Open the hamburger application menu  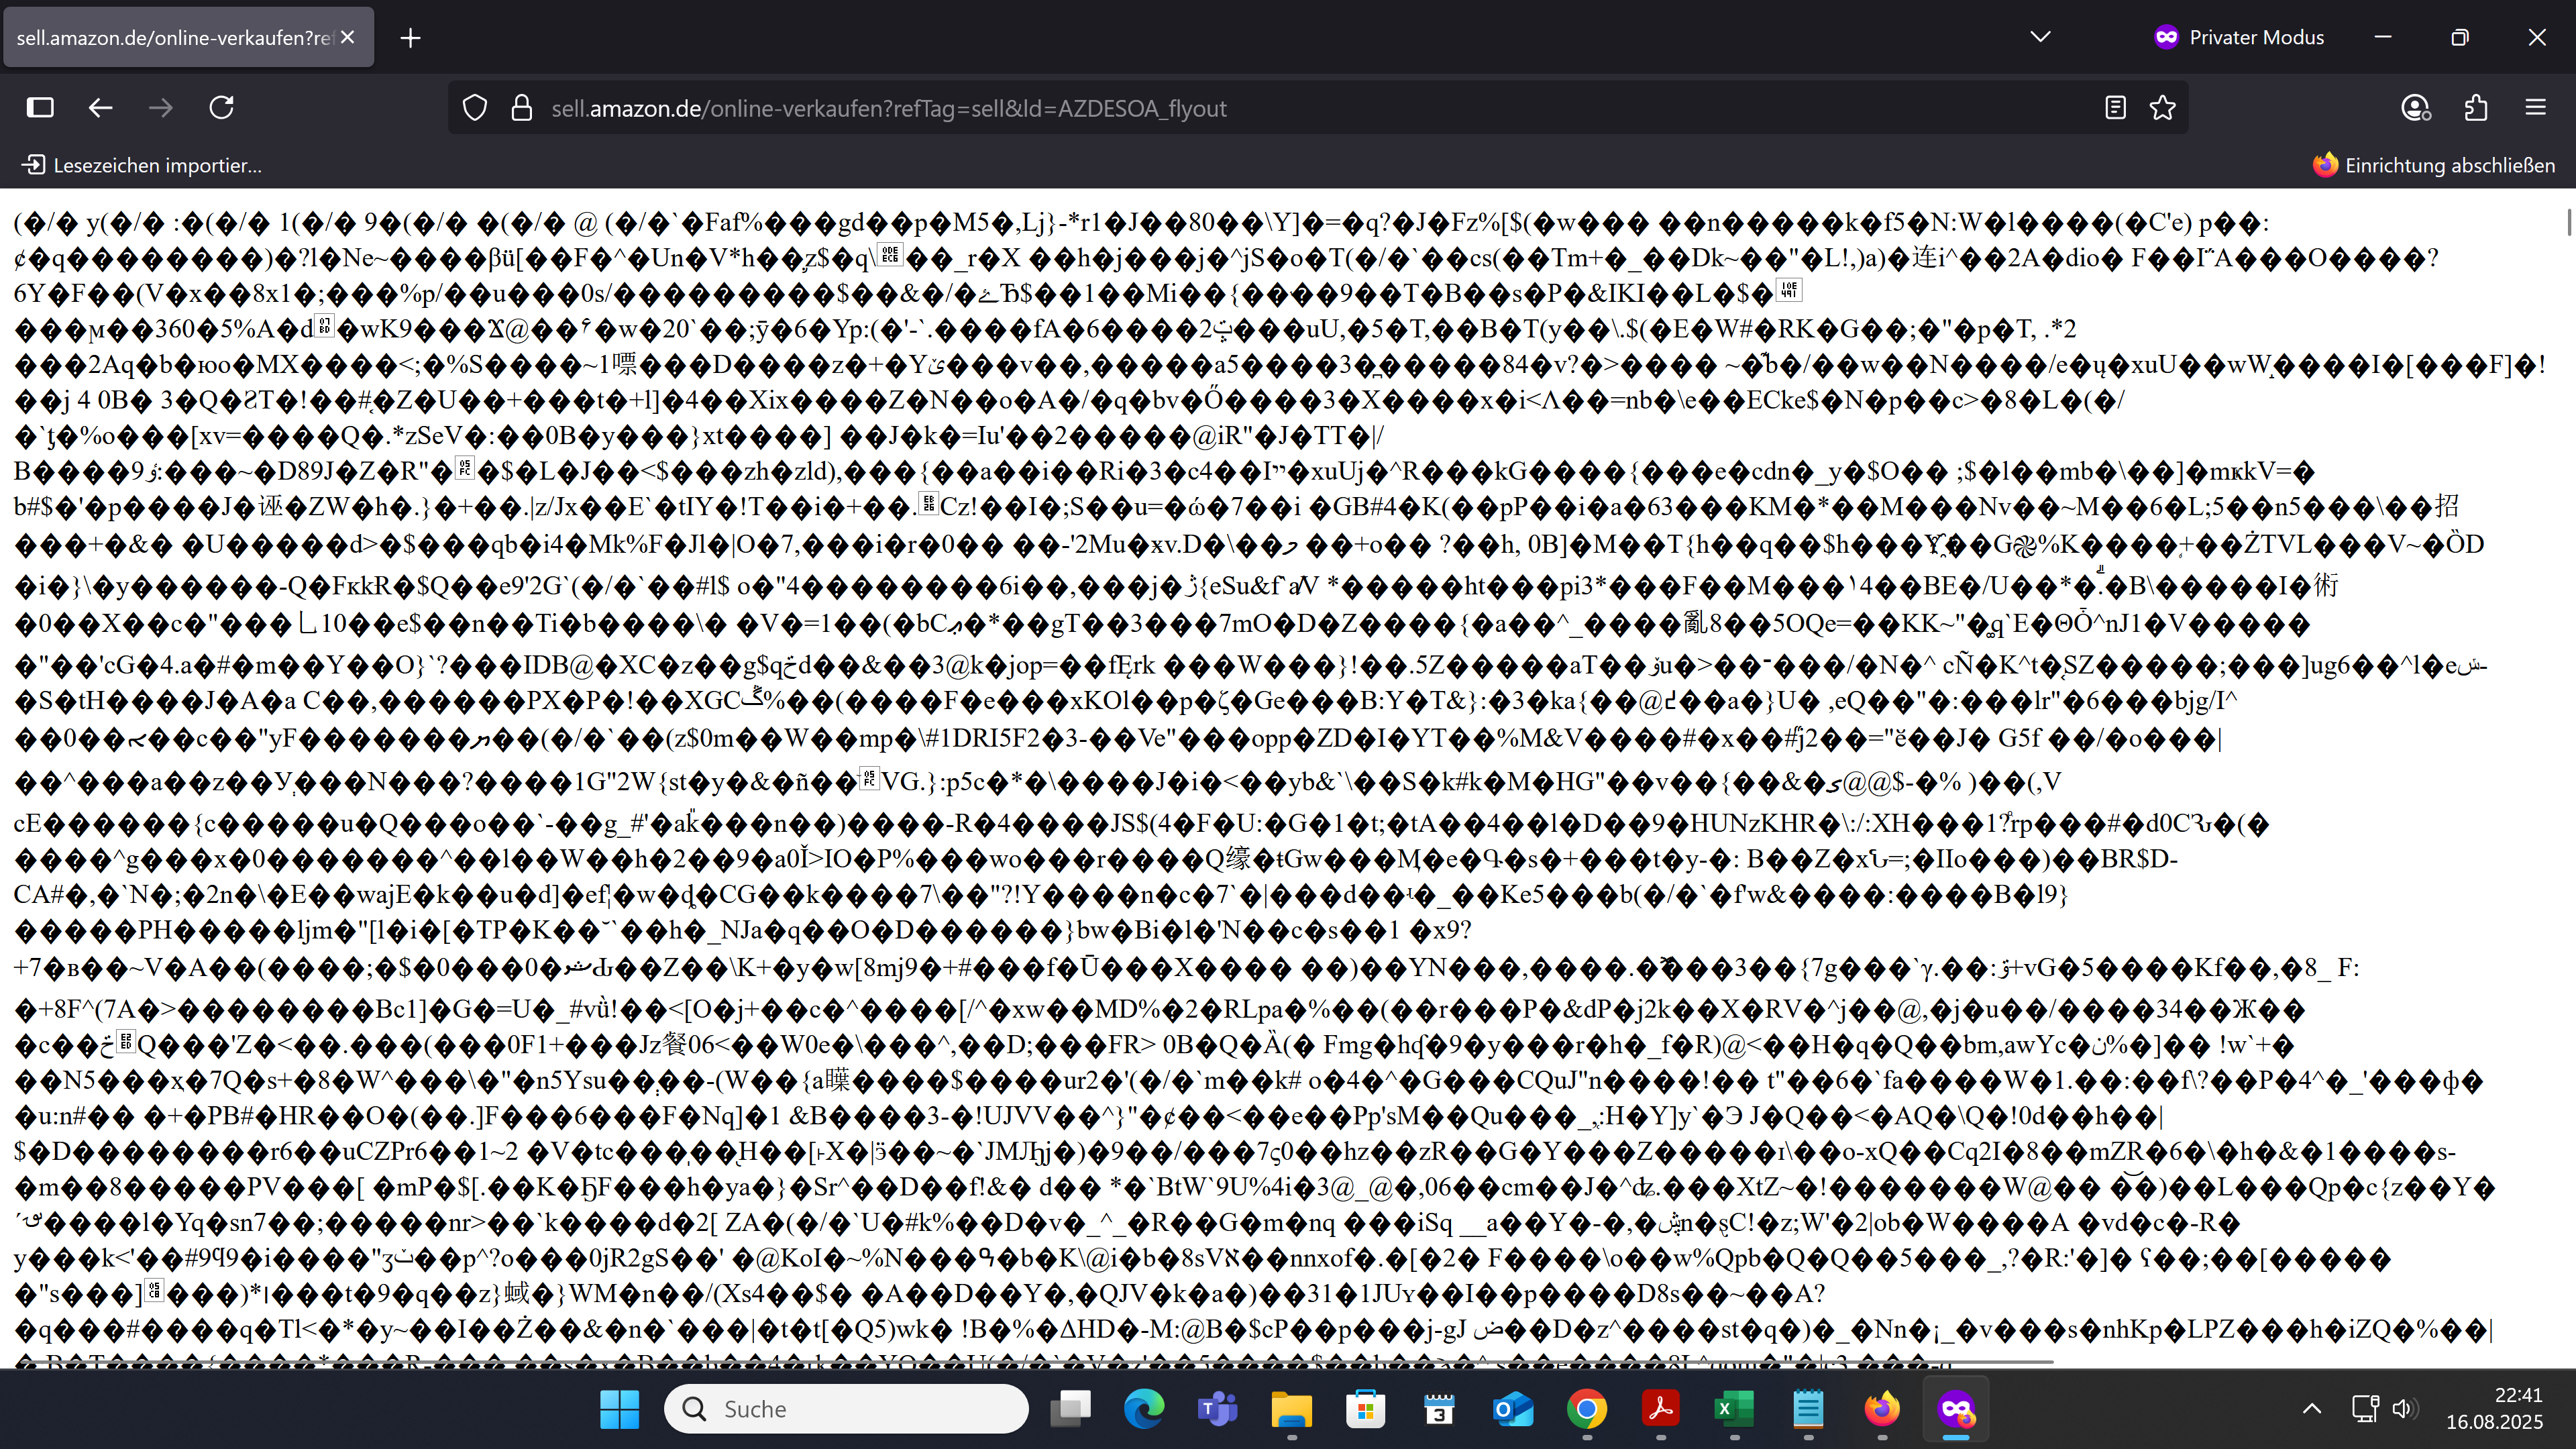pos(2535,108)
